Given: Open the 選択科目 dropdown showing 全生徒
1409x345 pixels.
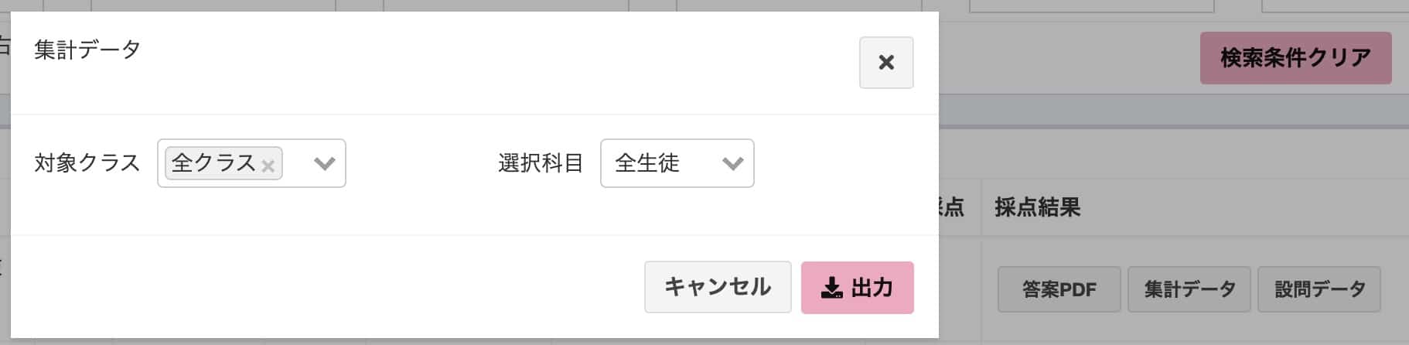Looking at the screenshot, I should click(677, 163).
